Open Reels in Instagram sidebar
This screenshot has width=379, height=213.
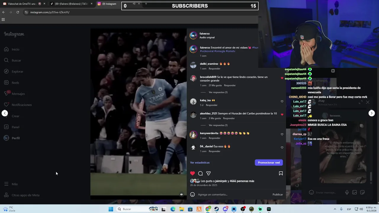click(x=12, y=83)
